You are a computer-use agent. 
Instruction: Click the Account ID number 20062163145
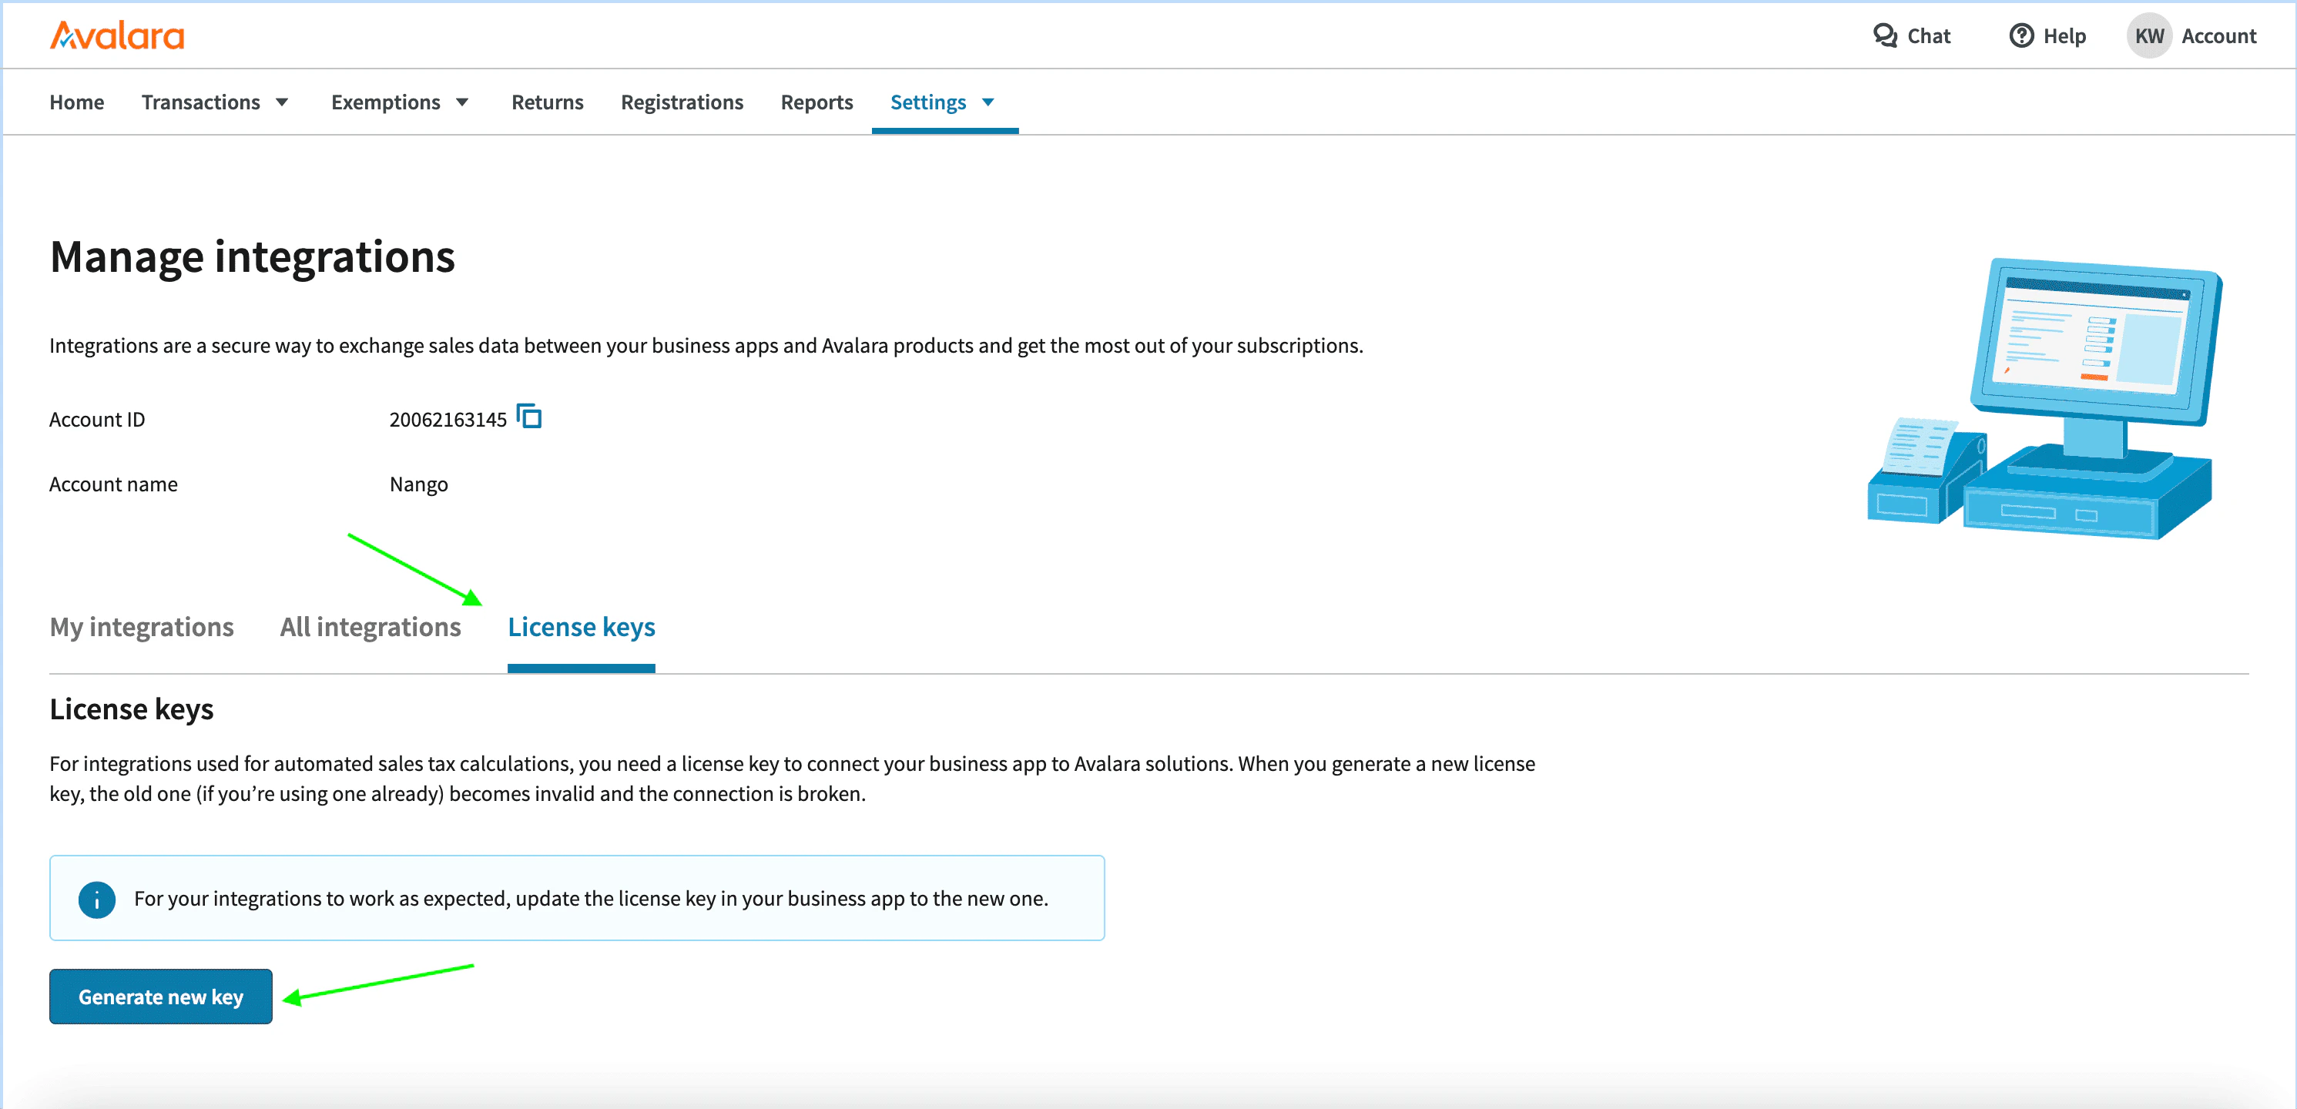pos(448,420)
